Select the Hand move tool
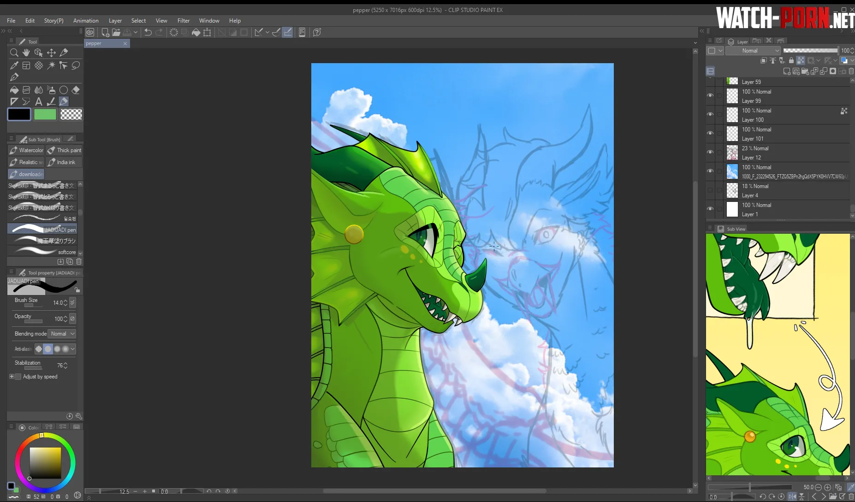 [x=26, y=53]
